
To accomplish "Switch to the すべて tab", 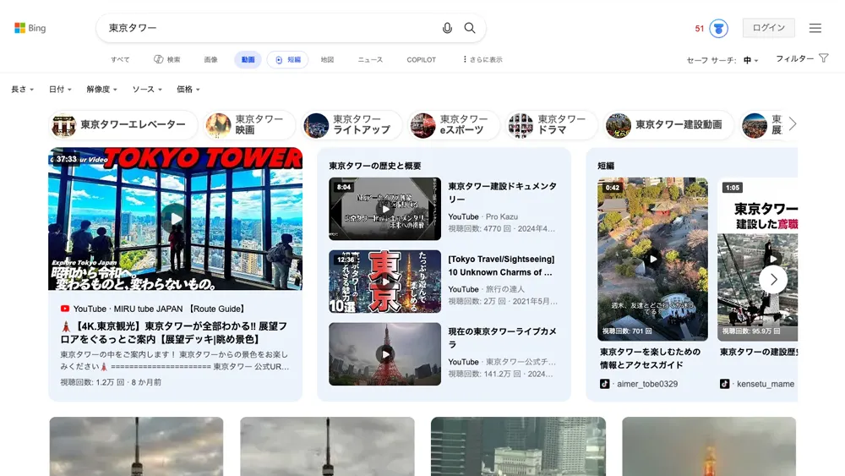I will tap(120, 60).
